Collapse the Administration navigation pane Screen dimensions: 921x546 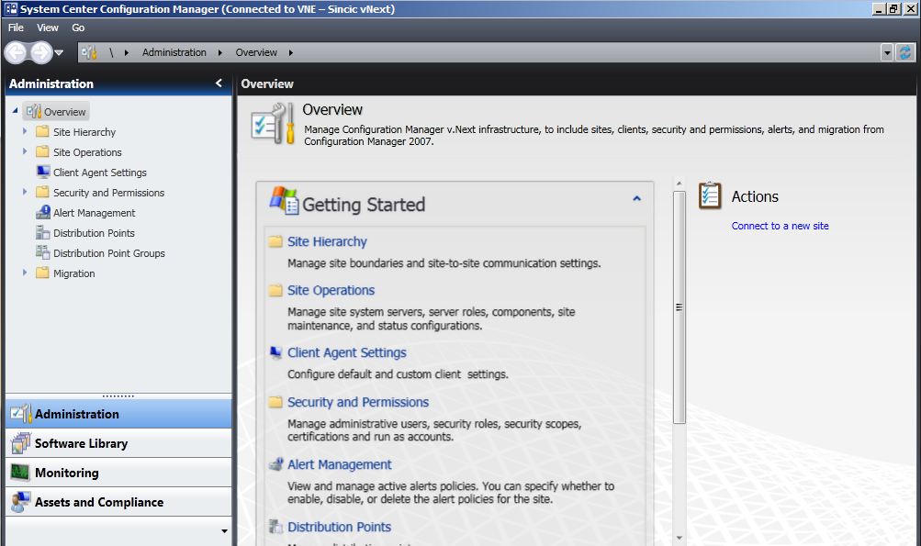tap(219, 84)
